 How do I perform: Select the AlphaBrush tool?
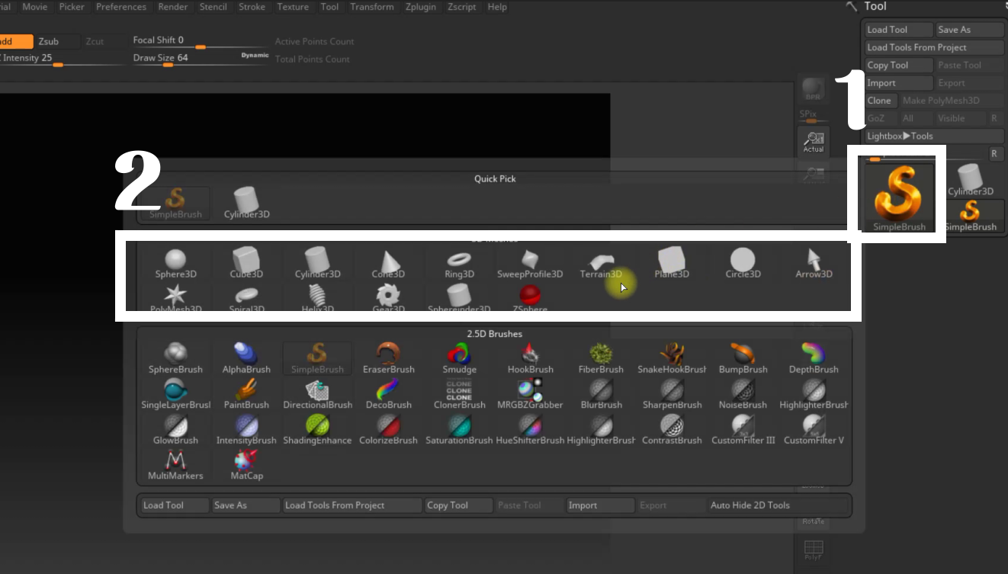pyautogui.click(x=246, y=358)
